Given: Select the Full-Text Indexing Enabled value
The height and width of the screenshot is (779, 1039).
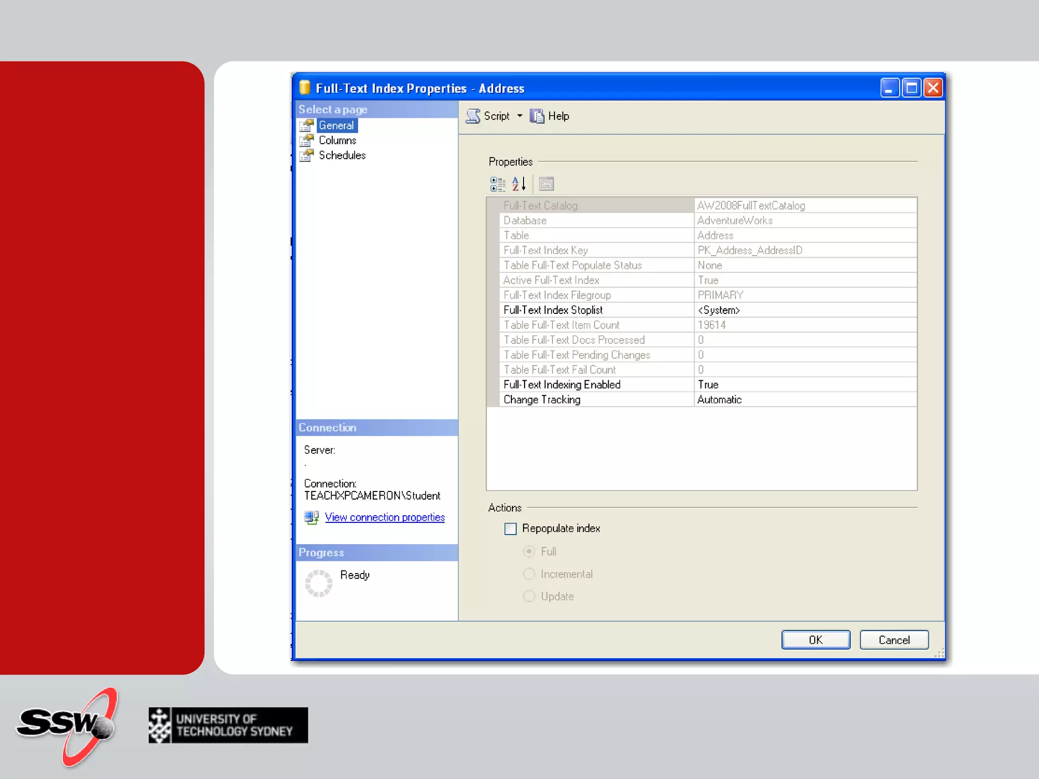Looking at the screenshot, I should 805,384.
